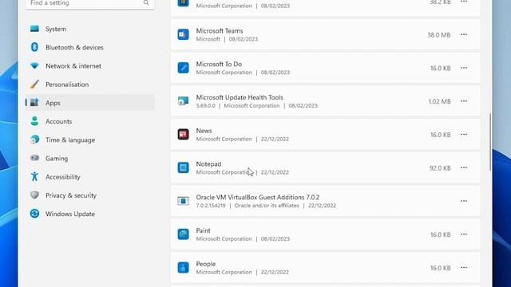This screenshot has width=511, height=287.
Task: Click the Microsoft To Do app icon
Action: (x=183, y=68)
